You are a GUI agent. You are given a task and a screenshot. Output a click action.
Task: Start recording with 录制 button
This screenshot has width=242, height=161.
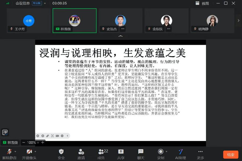[161, 154]
